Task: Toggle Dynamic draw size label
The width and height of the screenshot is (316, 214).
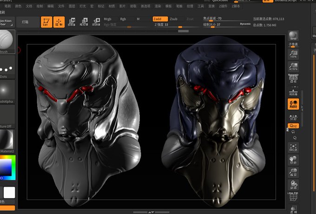Action: (245, 24)
